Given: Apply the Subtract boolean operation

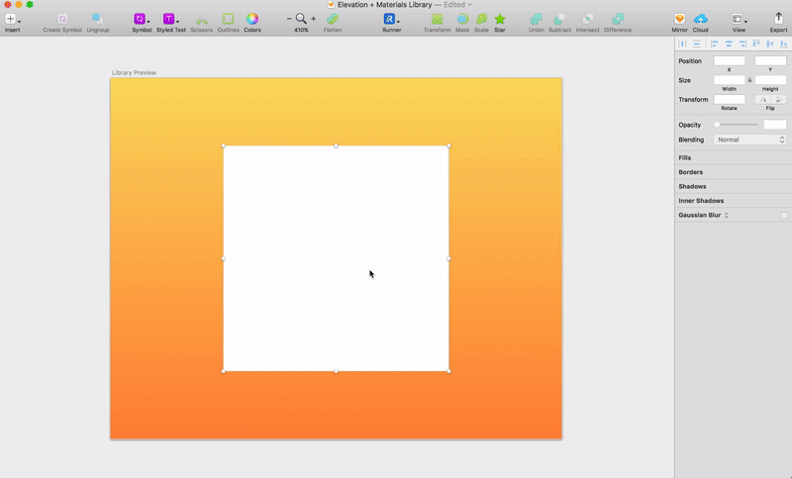Looking at the screenshot, I should click(559, 19).
